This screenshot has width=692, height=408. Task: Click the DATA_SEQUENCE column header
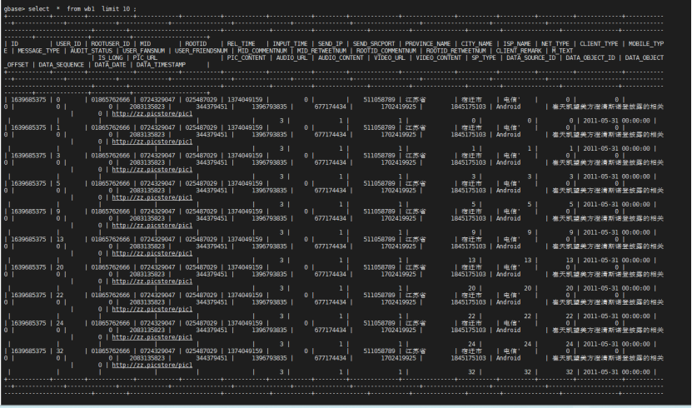pos(61,65)
